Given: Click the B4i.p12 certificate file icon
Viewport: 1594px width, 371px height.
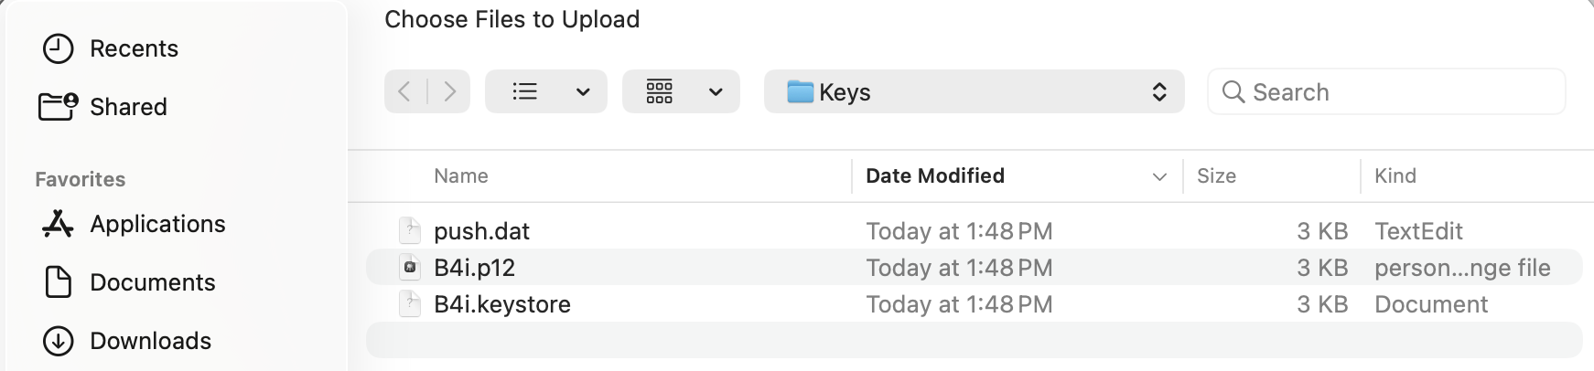Looking at the screenshot, I should tap(410, 268).
